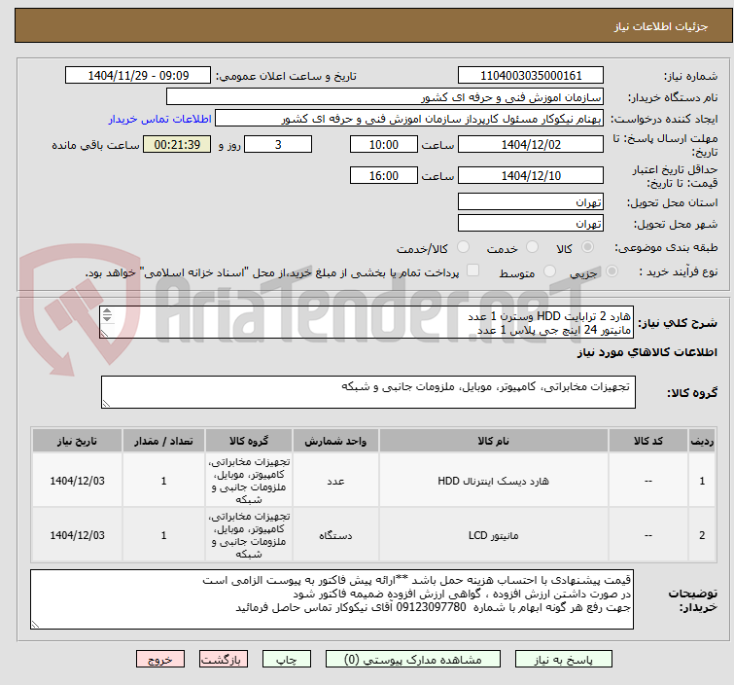
Task: Click the مانیتور 24 اینچ description line
Action: (x=554, y=330)
